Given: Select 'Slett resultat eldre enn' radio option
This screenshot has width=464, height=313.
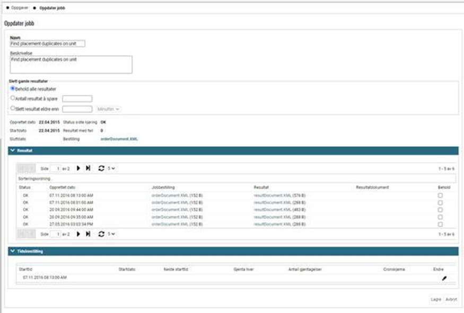Looking at the screenshot, I should pyautogui.click(x=13, y=109).
